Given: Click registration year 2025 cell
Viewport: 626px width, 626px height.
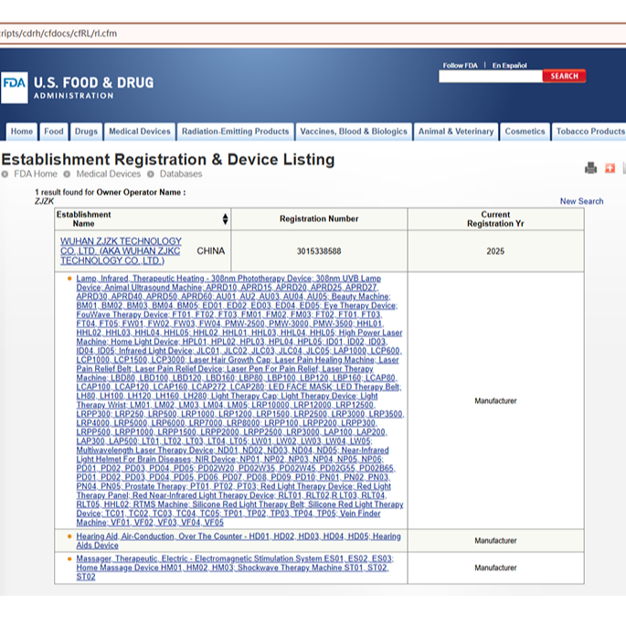Looking at the screenshot, I should coord(495,251).
